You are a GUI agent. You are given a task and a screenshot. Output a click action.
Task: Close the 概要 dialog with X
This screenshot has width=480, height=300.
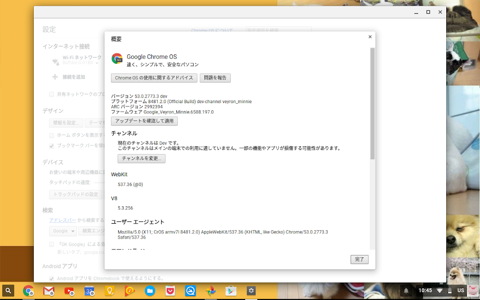pos(370,37)
